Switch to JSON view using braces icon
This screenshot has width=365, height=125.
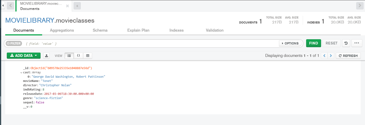click(78, 56)
